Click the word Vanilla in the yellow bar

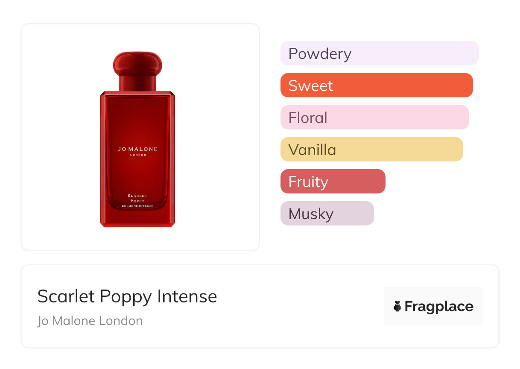[x=312, y=150]
